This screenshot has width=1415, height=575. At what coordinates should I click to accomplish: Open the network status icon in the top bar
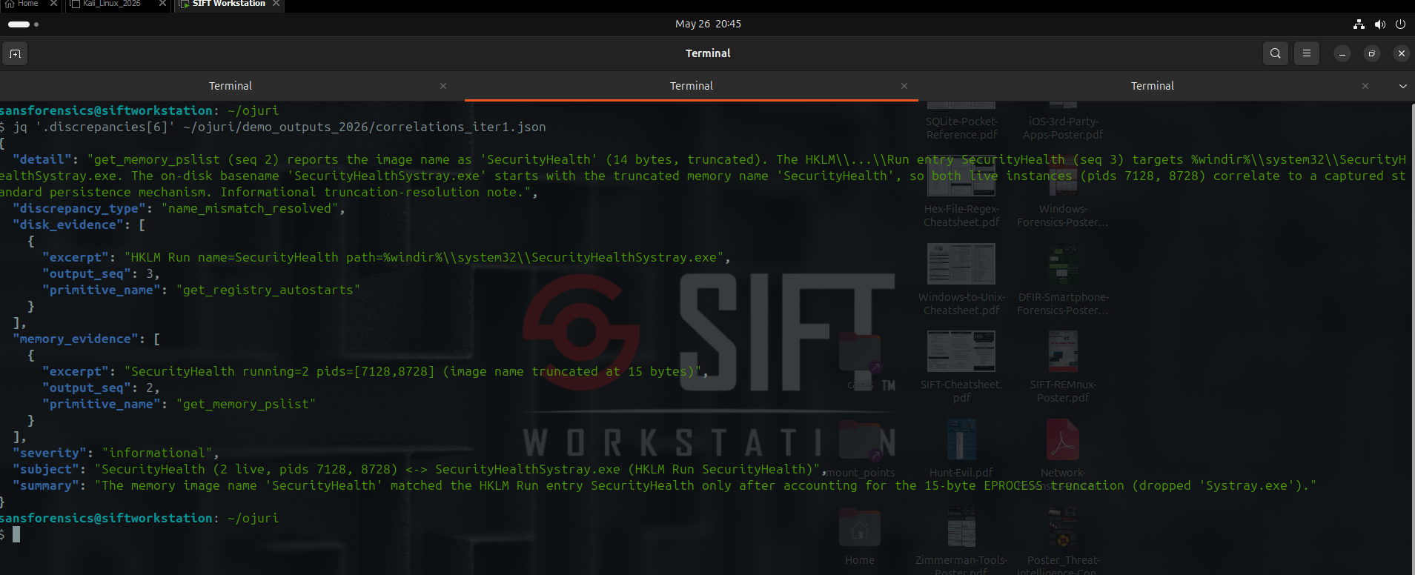point(1359,24)
